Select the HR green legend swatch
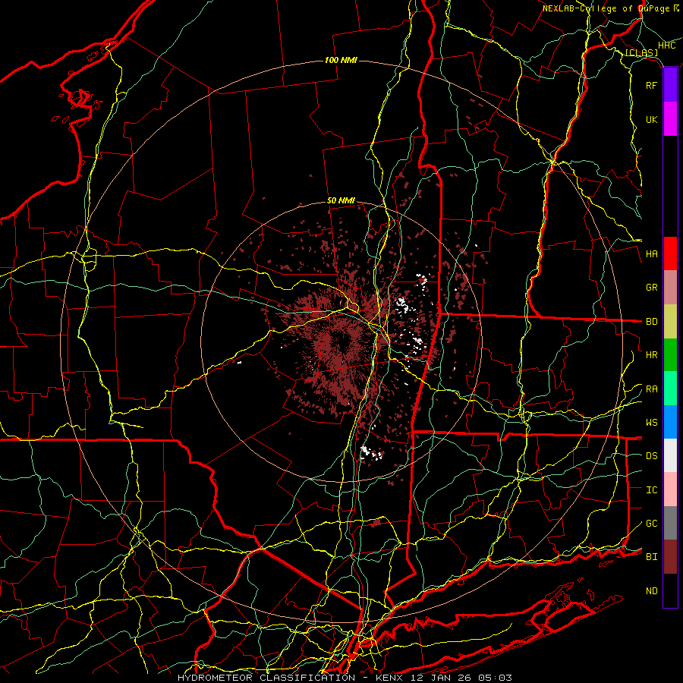Image resolution: width=683 pixels, height=683 pixels. [x=670, y=354]
